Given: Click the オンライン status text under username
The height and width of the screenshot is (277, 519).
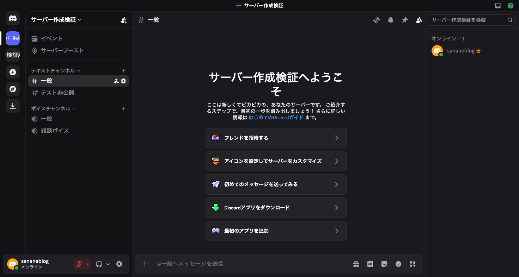Looking at the screenshot, I should click(32, 267).
